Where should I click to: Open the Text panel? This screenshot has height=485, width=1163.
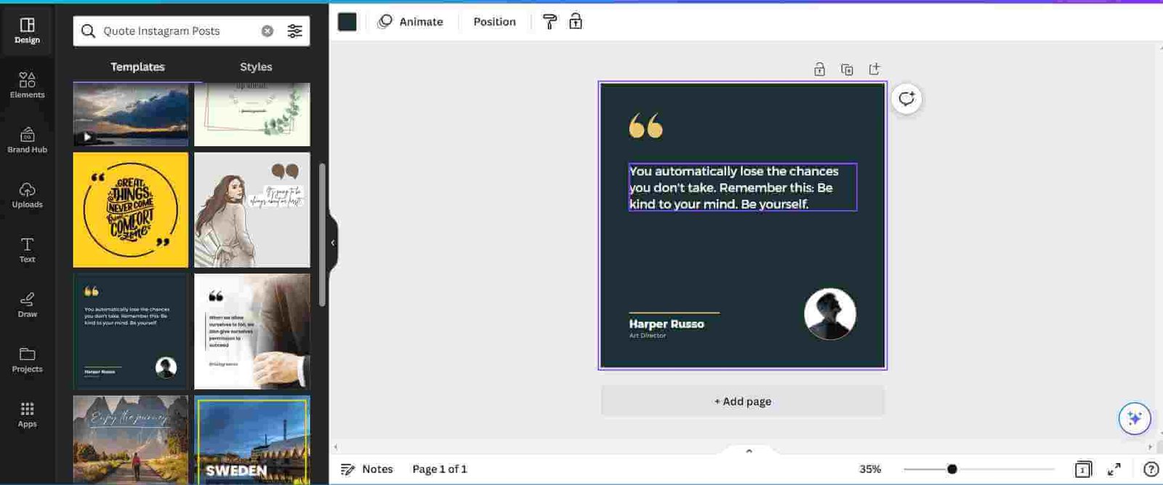[x=27, y=249]
